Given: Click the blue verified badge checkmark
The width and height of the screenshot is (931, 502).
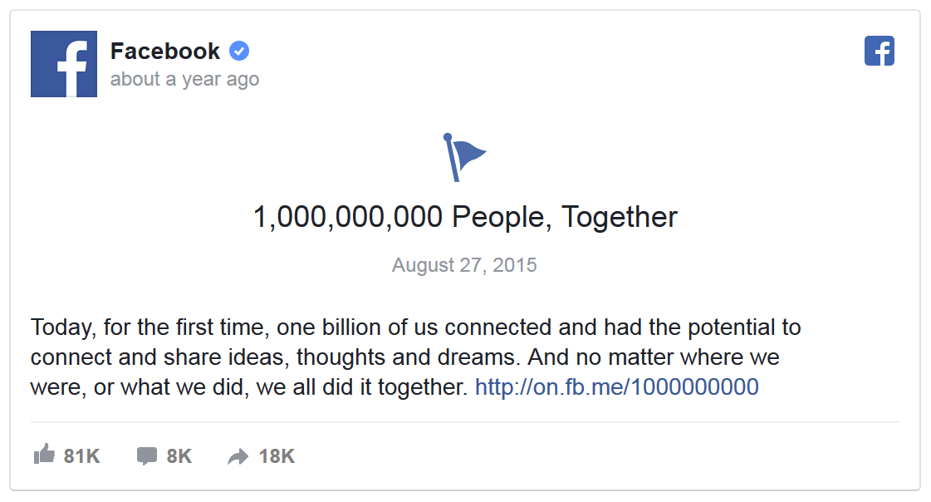Looking at the screenshot, I should (239, 51).
